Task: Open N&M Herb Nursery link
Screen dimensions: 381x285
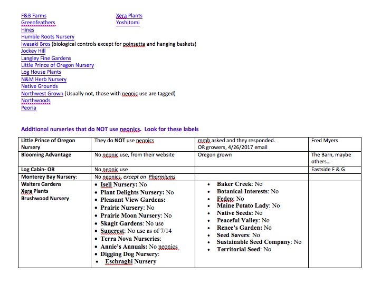Action: 44,80
